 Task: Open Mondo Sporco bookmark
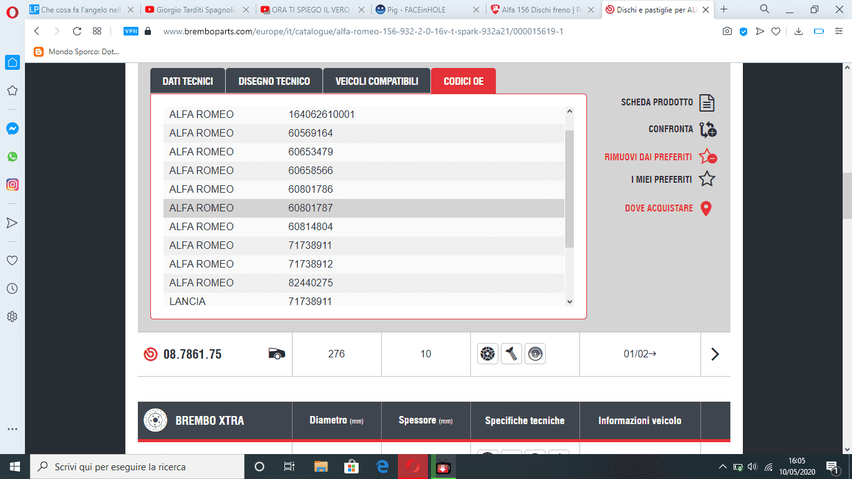(77, 52)
